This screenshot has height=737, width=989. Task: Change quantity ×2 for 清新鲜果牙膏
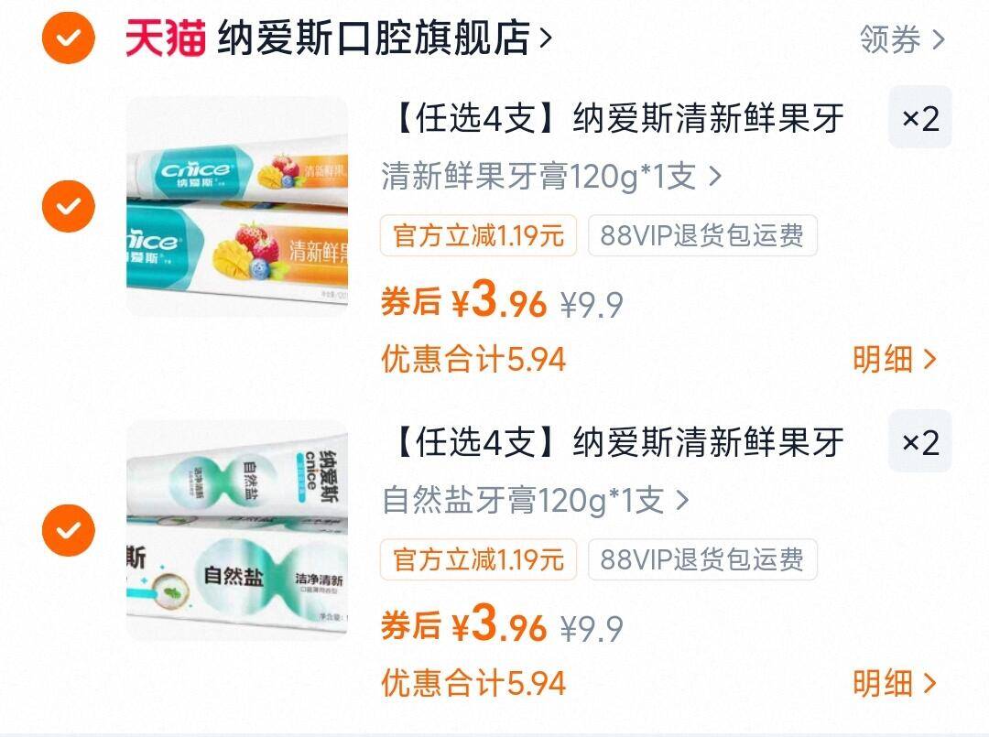point(919,118)
